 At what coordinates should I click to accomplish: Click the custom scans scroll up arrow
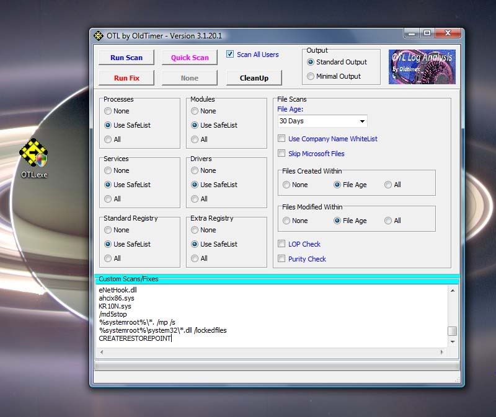pos(453,291)
